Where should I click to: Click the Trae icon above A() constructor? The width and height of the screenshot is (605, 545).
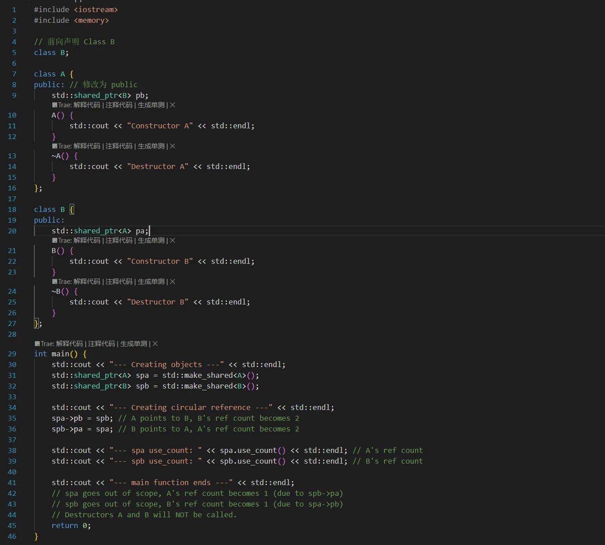click(x=55, y=105)
